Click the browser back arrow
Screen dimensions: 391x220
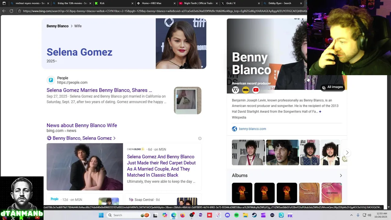(x=4, y=11)
